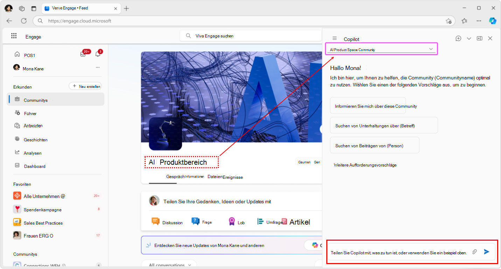Click the Copilot icon in browser toolbar
The width and height of the screenshot is (501, 269).
click(493, 21)
